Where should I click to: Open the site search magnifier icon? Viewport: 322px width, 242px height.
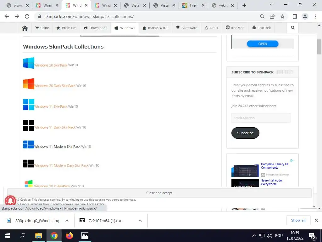pos(293,28)
